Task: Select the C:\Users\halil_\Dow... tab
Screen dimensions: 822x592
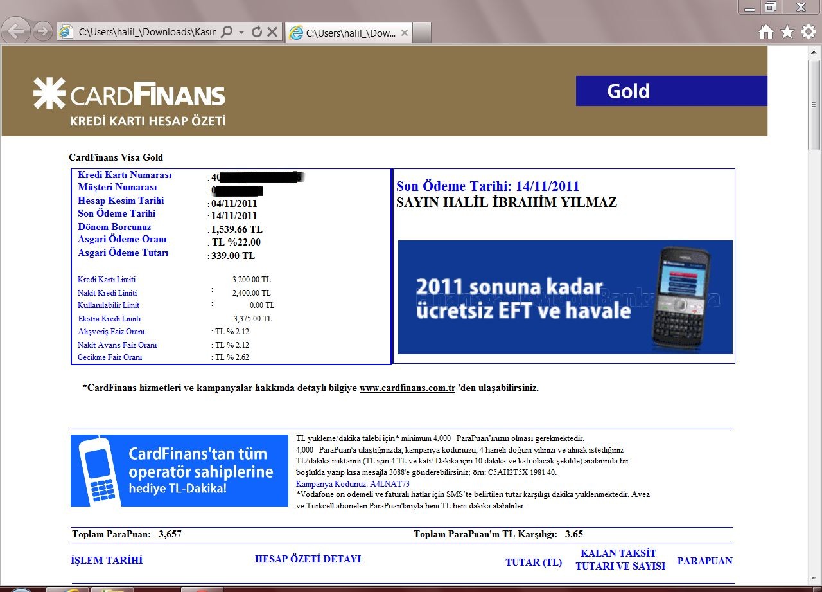Action: pyautogui.click(x=350, y=33)
